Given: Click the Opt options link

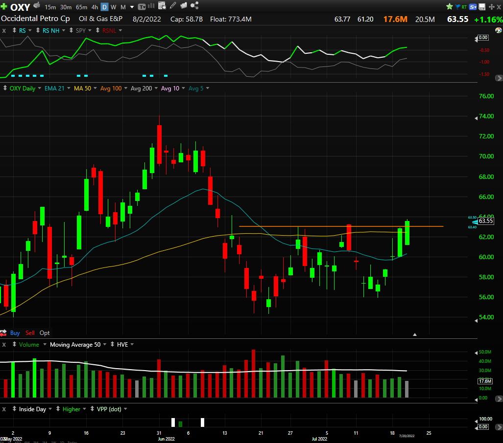Looking at the screenshot, I should (x=45, y=333).
